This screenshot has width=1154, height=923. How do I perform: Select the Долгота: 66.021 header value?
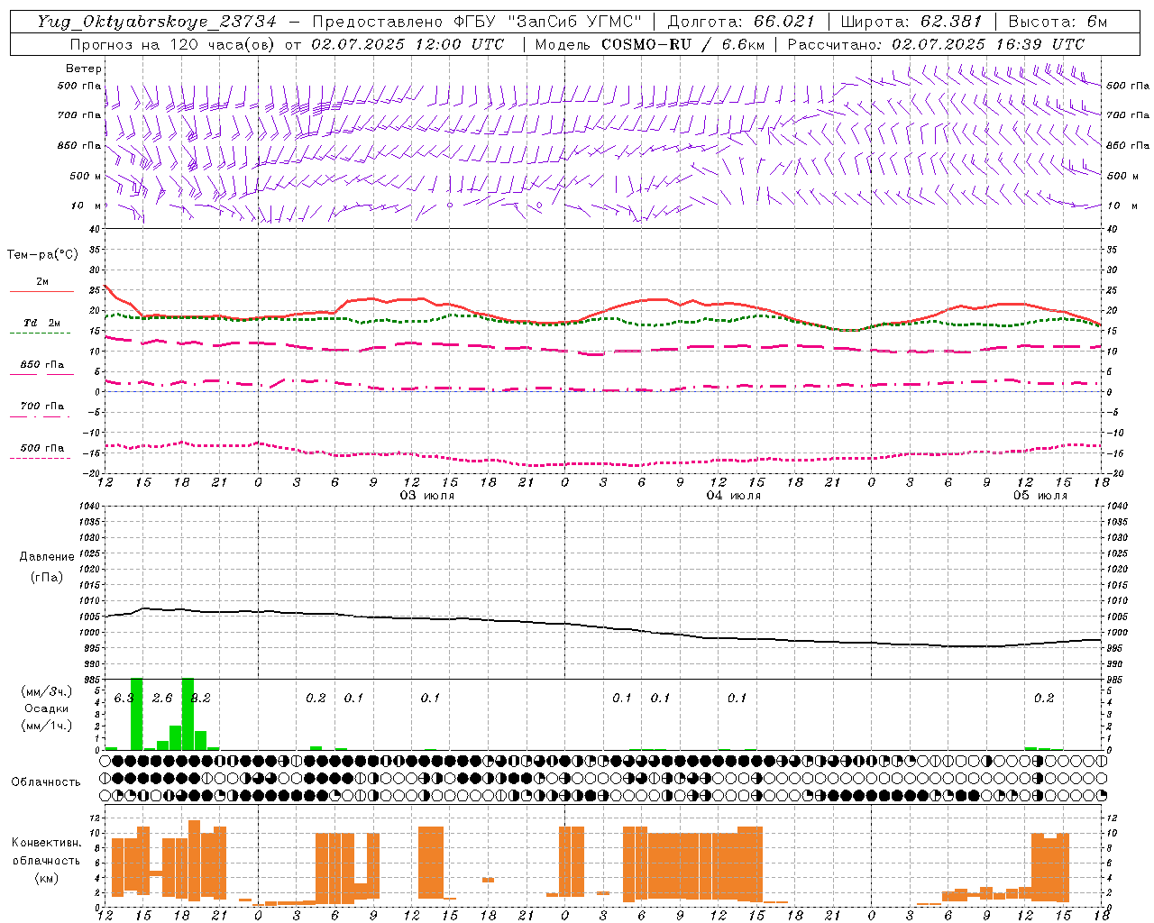[741, 22]
